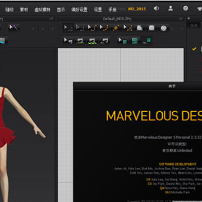
Task: Select the Transform Pattern tool
Action: 80,28
